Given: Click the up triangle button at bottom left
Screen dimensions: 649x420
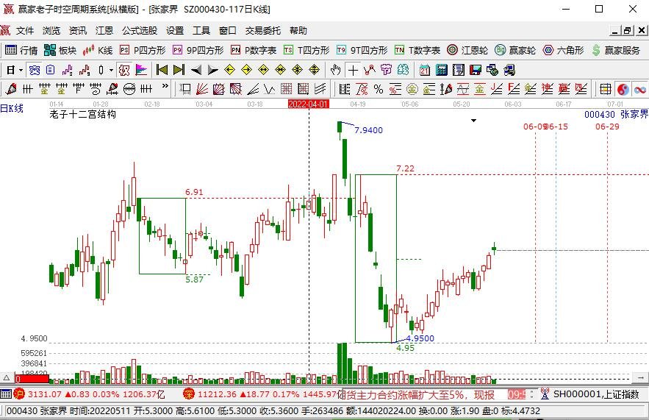Looking at the screenshot, I should pos(7,378).
